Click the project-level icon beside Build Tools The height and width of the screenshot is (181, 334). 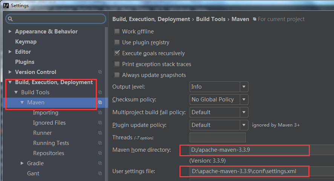point(100,92)
